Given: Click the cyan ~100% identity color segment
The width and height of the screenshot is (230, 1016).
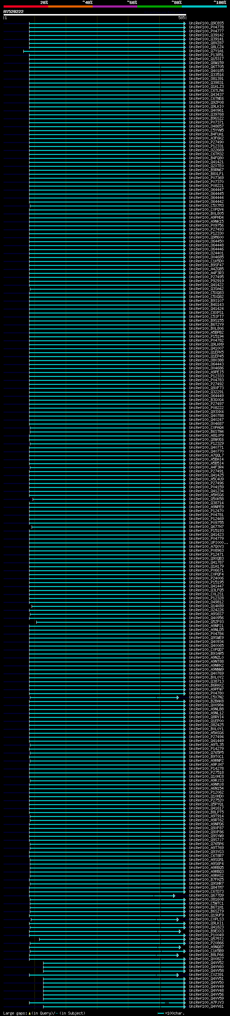Looking at the screenshot, I should click(x=204, y=6).
